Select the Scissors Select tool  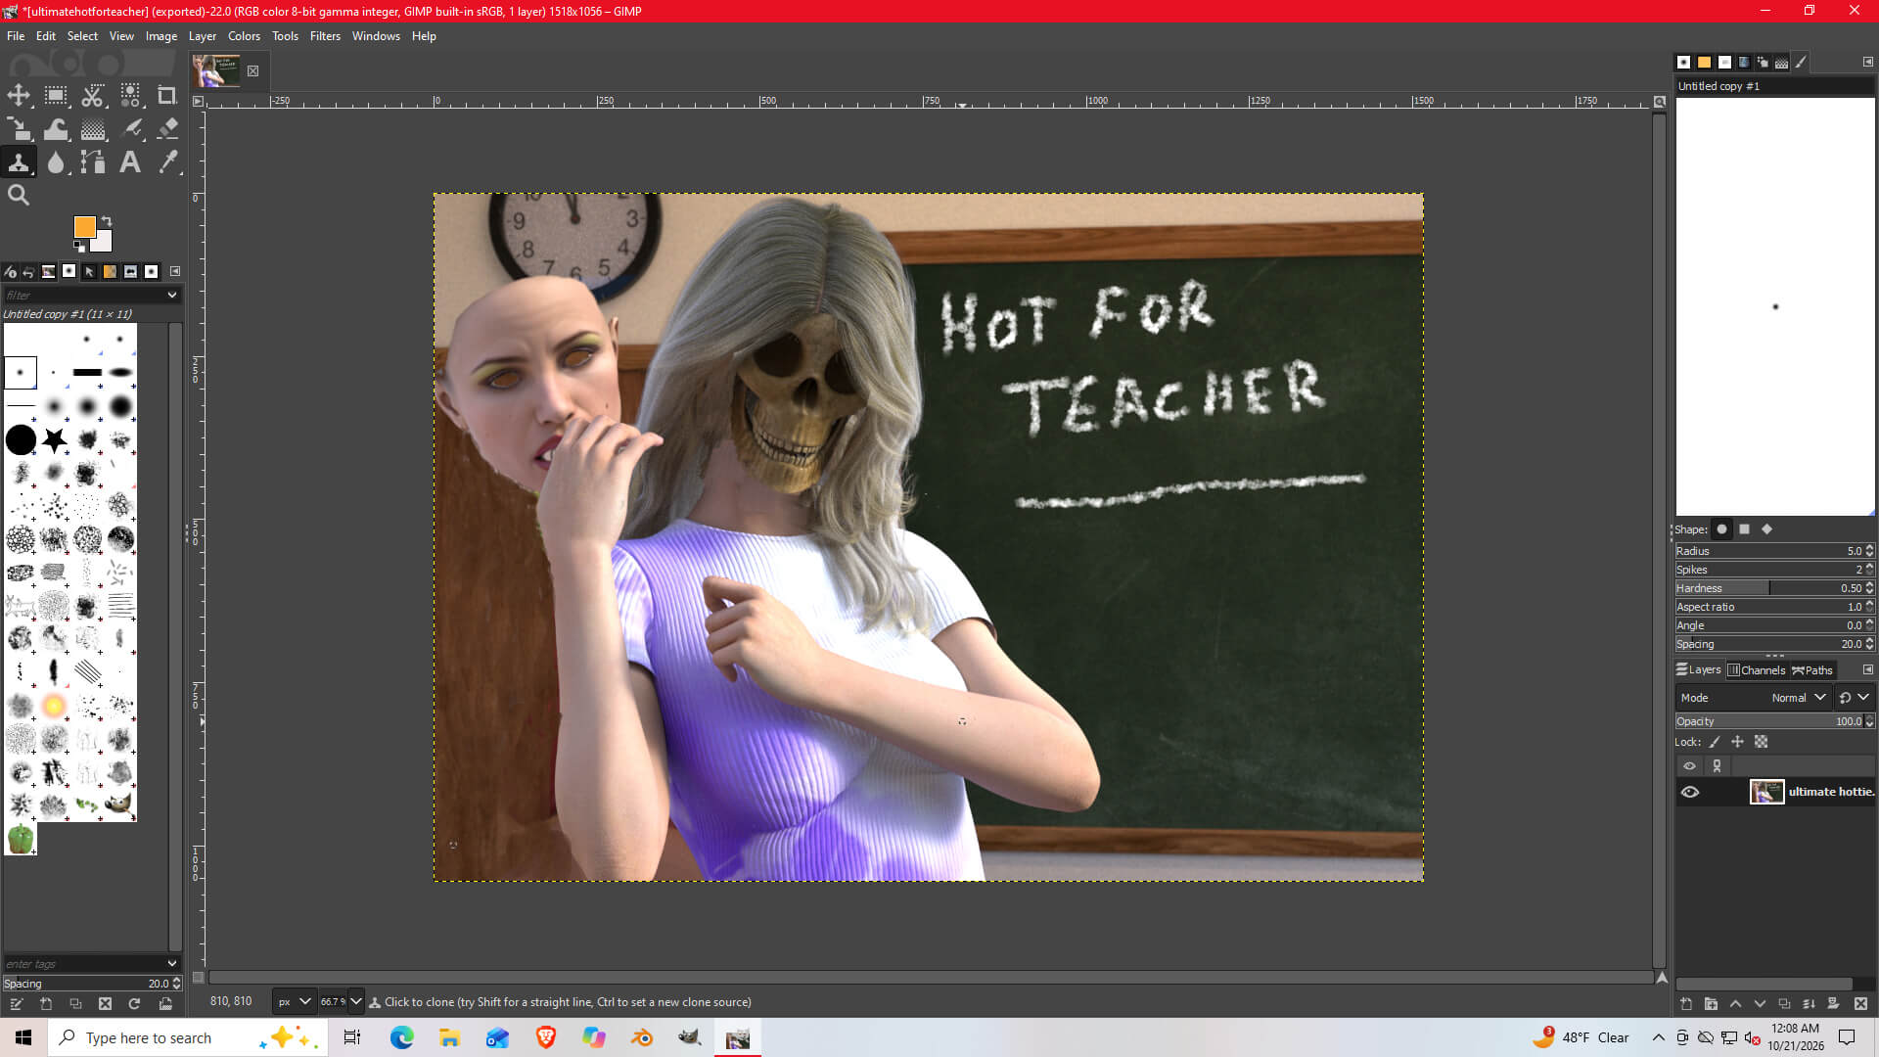click(93, 95)
